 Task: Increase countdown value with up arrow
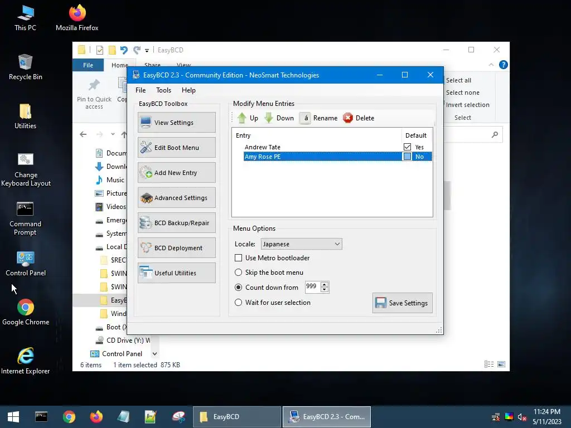pos(325,284)
